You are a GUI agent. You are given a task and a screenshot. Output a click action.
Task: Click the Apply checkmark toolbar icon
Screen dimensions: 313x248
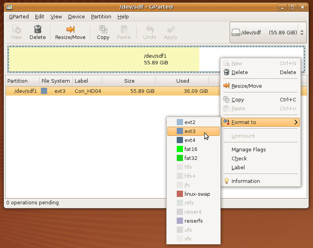pyautogui.click(x=171, y=29)
